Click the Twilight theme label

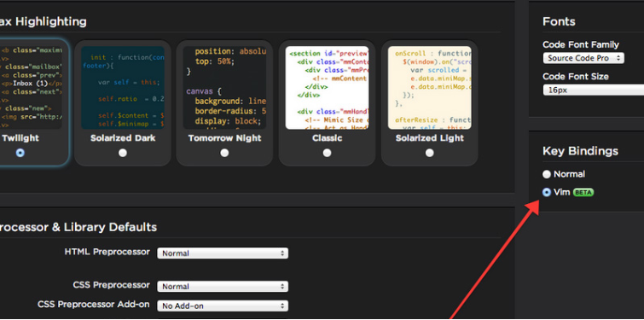20,138
